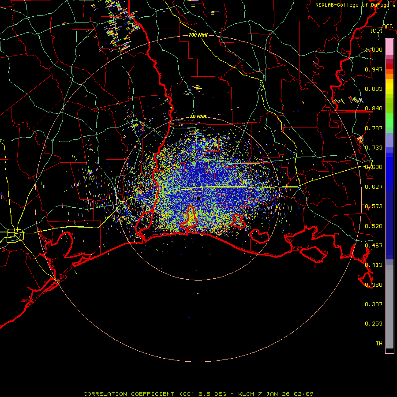This screenshot has height=397, width=397.
Task: Select the 0.787 scale label
Action: [374, 128]
